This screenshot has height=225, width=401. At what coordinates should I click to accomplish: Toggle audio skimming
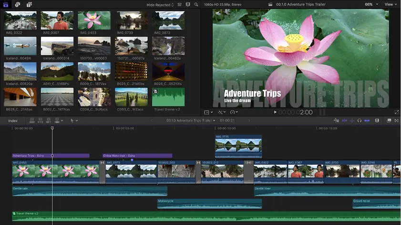point(352,120)
